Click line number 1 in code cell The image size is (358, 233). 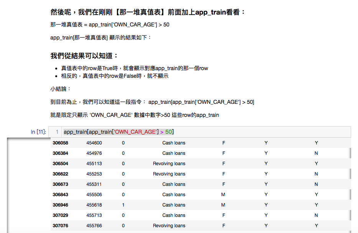point(57,132)
